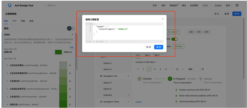Click the pin icon for colorPrimaryBgHover row
Image resolution: width=247 pixels, height=108 pixels.
pyautogui.click(x=70, y=73)
